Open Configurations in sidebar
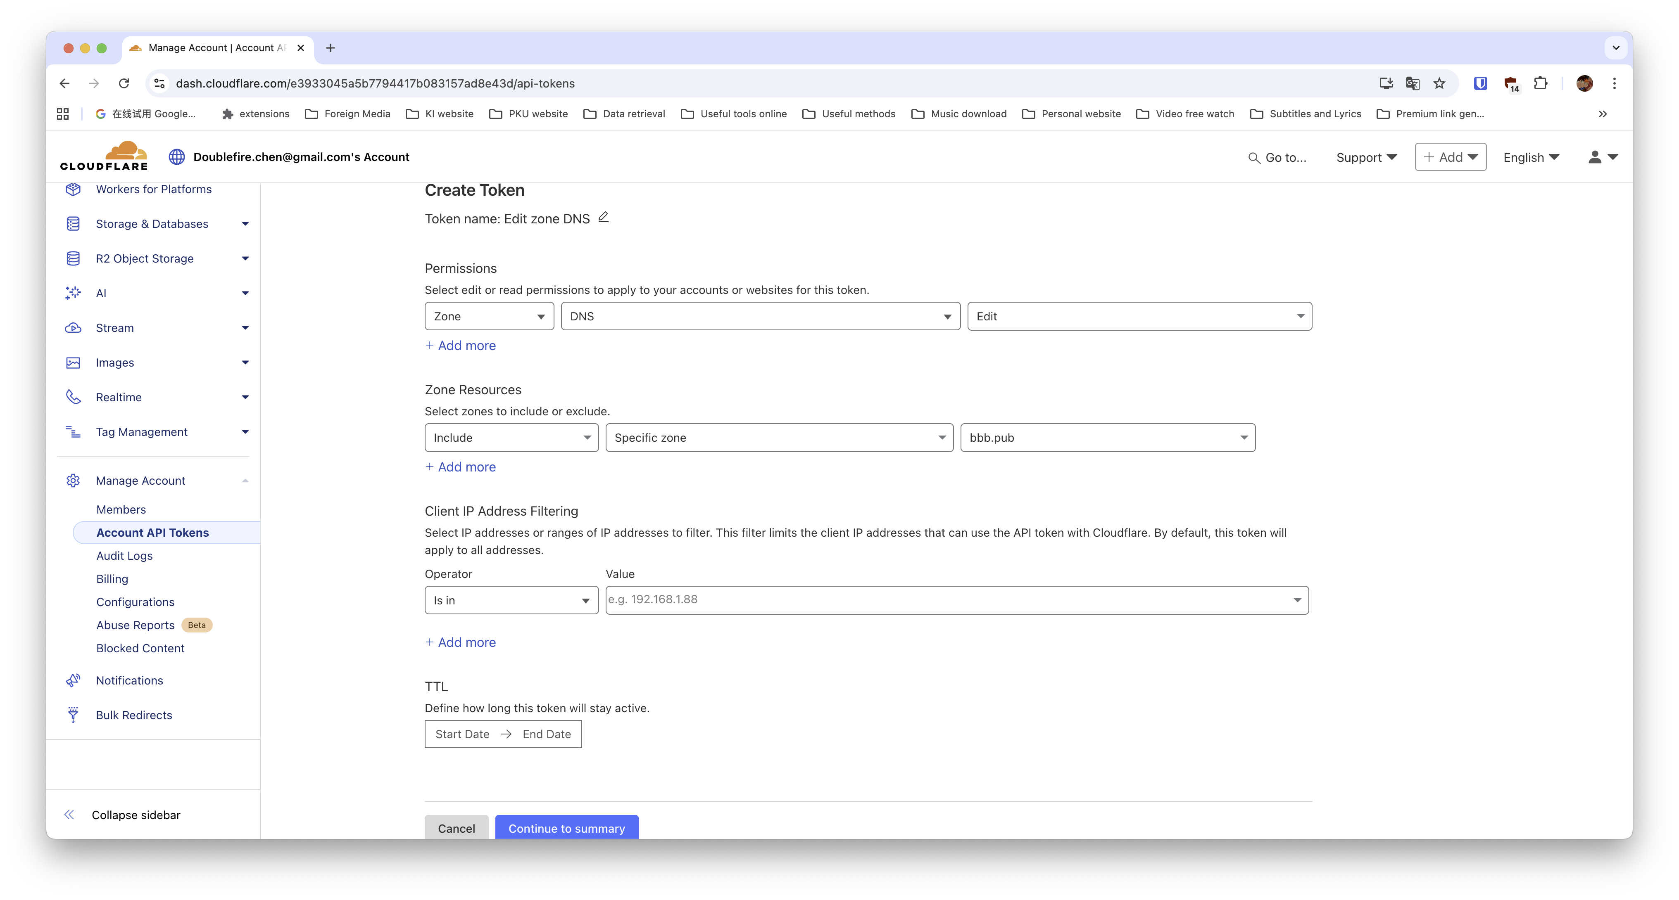 point(136,602)
